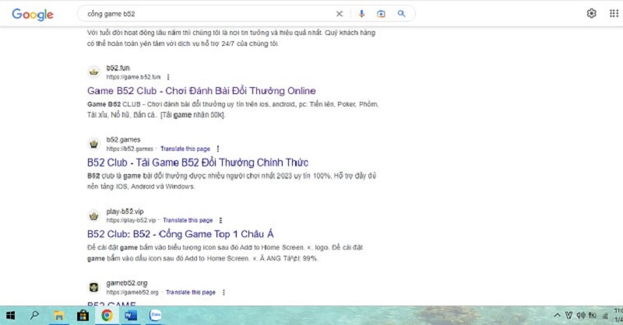Start voice search with microphone icon

click(361, 14)
